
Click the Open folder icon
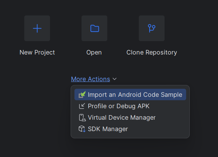94,28
